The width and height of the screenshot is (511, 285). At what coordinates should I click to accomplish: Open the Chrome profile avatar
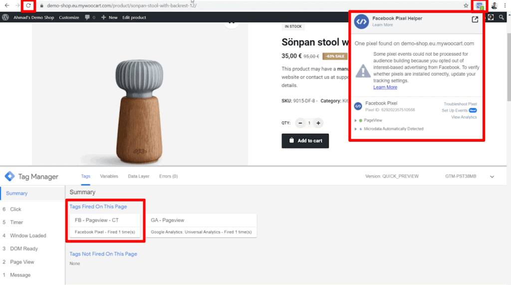point(494,5)
